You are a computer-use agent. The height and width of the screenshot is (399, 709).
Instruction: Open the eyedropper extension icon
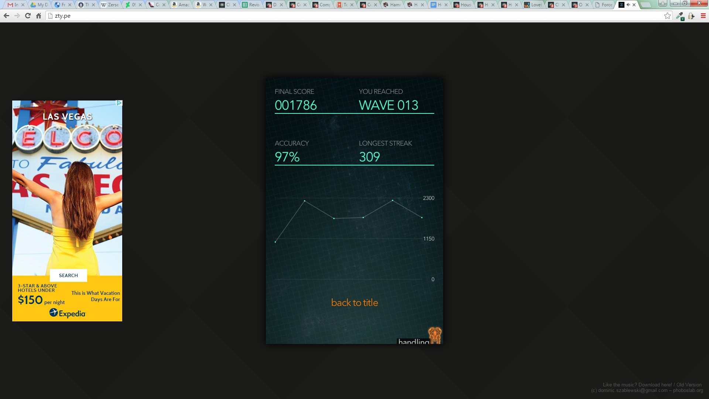[x=680, y=16]
